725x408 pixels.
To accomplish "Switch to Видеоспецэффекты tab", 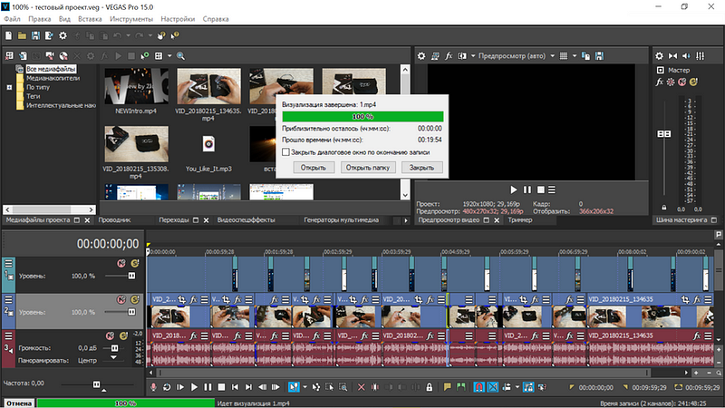I will [246, 220].
